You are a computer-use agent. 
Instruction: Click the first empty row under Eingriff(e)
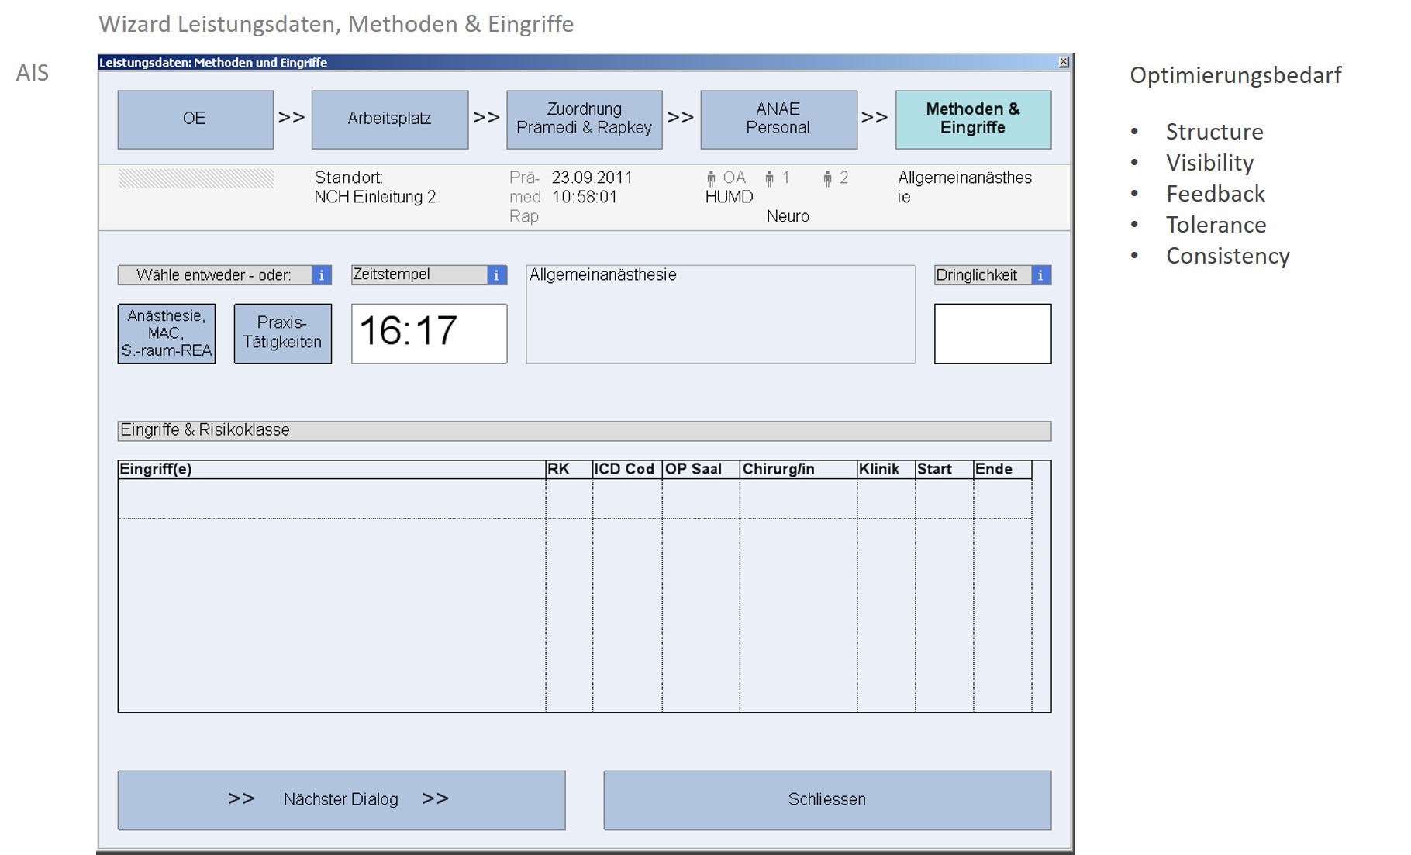331,498
